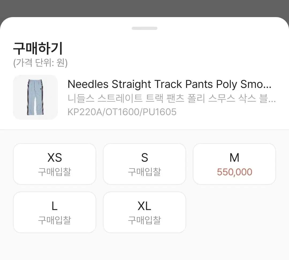The height and width of the screenshot is (260, 289).
Task: Select size XS option
Action: tap(55, 164)
